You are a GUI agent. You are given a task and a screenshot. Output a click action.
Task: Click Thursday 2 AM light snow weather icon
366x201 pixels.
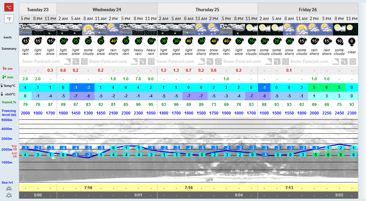click(164, 29)
